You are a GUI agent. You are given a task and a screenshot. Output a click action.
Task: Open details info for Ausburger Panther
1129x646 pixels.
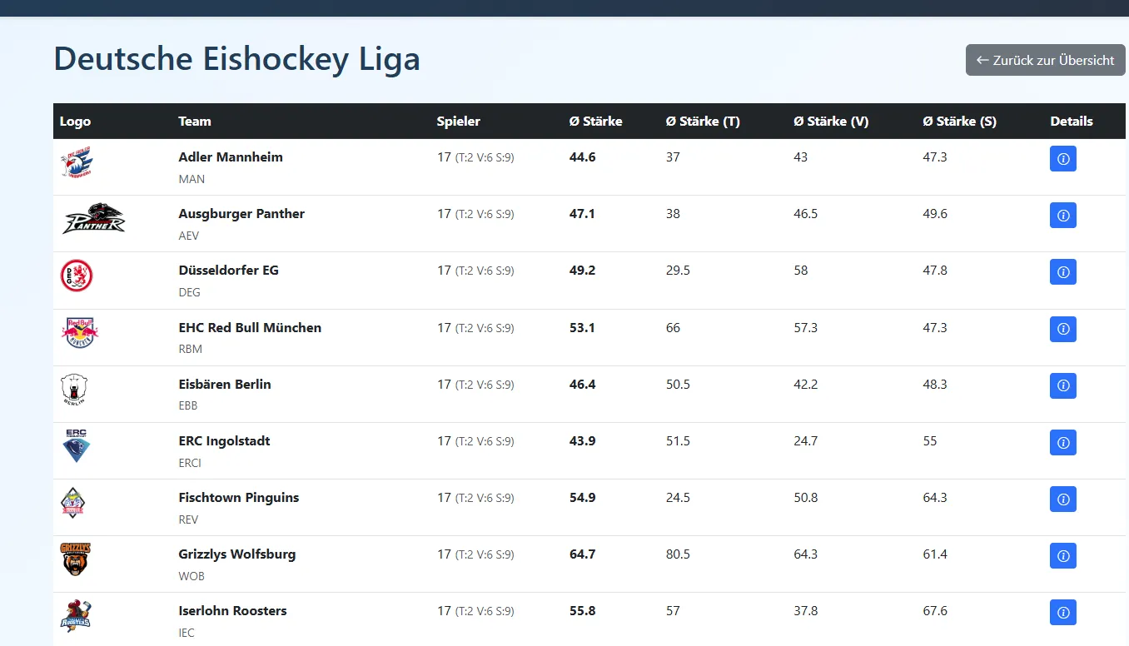pyautogui.click(x=1062, y=215)
